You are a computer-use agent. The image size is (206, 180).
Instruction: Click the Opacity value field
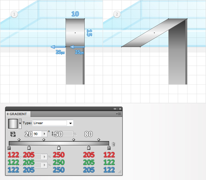37,157
